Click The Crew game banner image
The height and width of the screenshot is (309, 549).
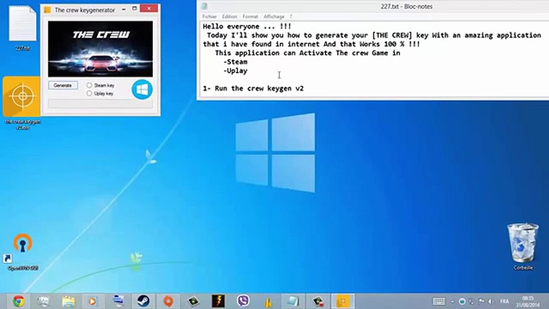click(x=100, y=49)
